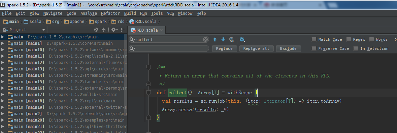Screen dimensions: 397x133
Task: Open search history magnifier in find field
Action: click(x=133, y=39)
